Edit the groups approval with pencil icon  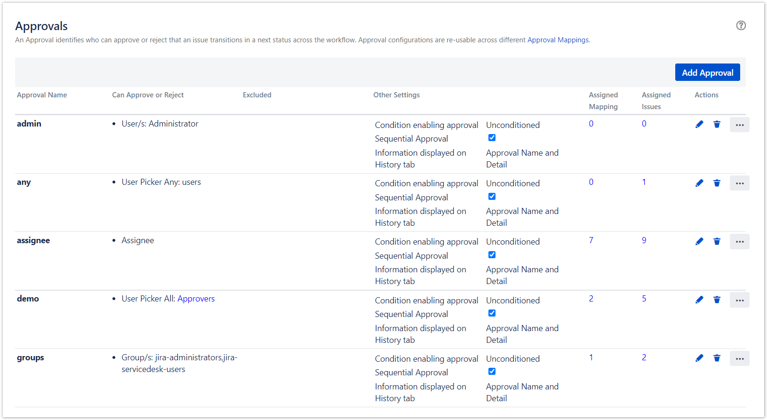pos(699,358)
